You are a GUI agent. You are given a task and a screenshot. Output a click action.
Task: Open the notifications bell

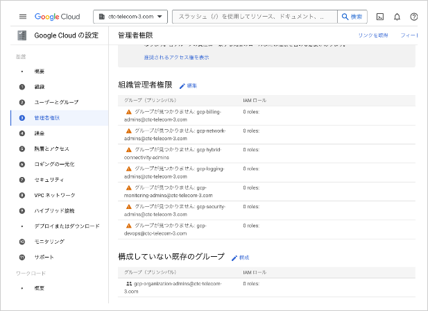click(x=397, y=17)
